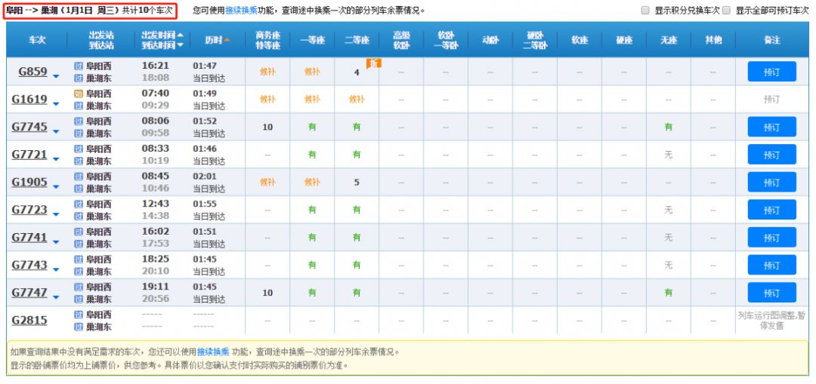Open train number G7745 link
The width and height of the screenshot is (816, 384).
point(29,127)
